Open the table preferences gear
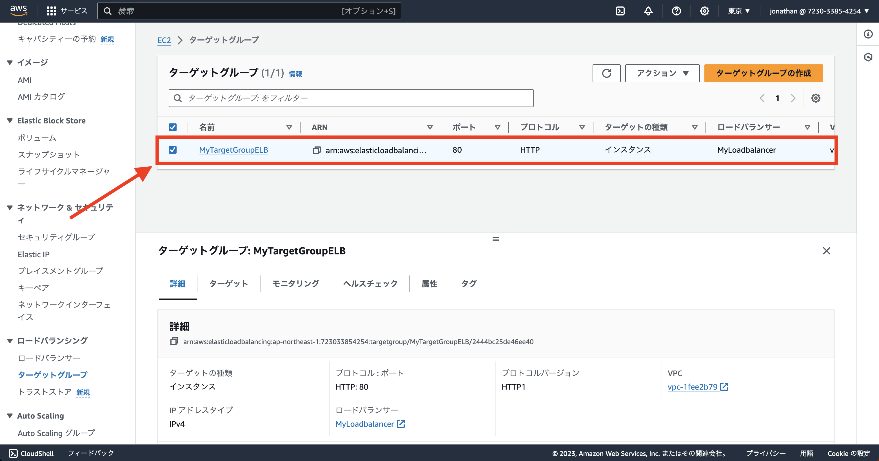This screenshot has width=879, height=461. [816, 98]
